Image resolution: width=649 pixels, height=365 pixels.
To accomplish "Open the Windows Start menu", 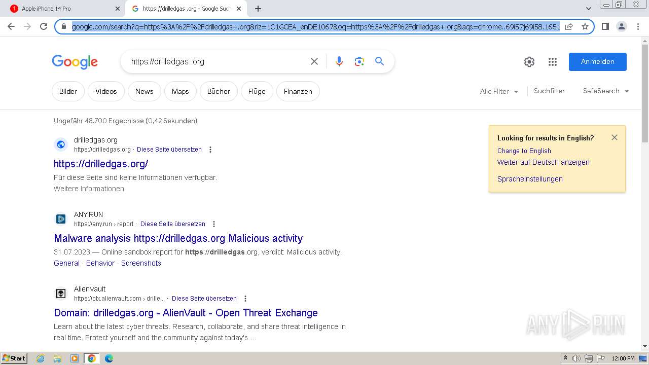I will tap(14, 358).
